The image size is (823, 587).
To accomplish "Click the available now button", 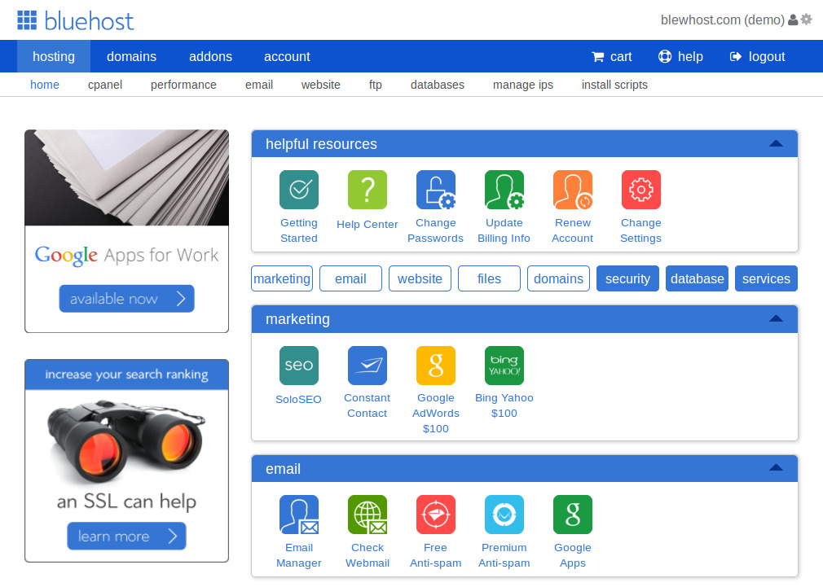I will coord(126,299).
